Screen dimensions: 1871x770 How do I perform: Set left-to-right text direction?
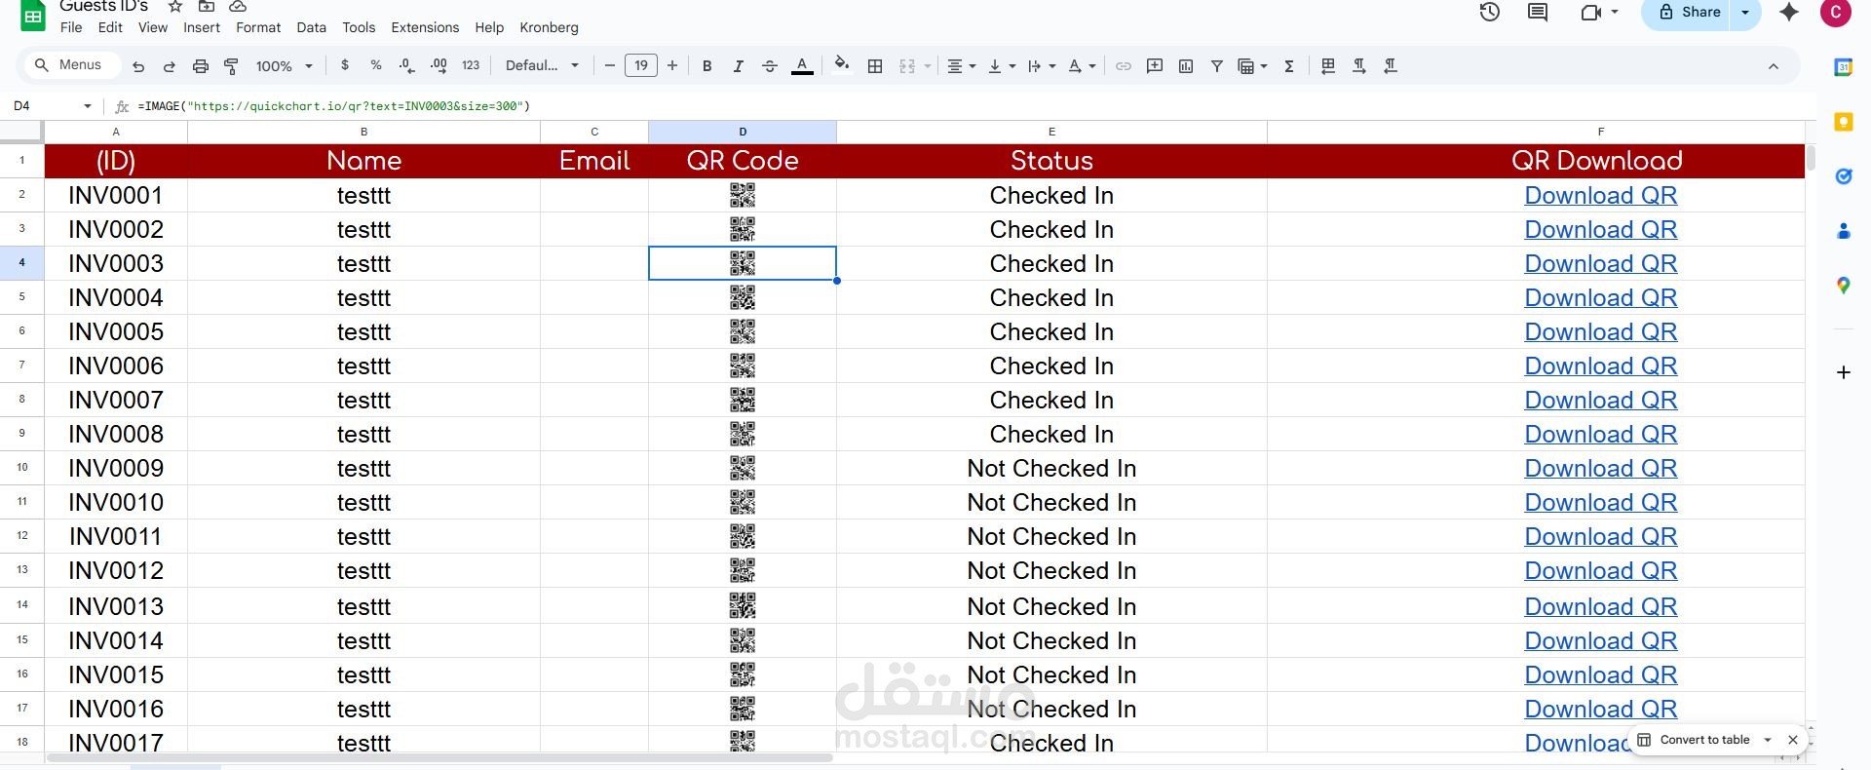pyautogui.click(x=1359, y=65)
